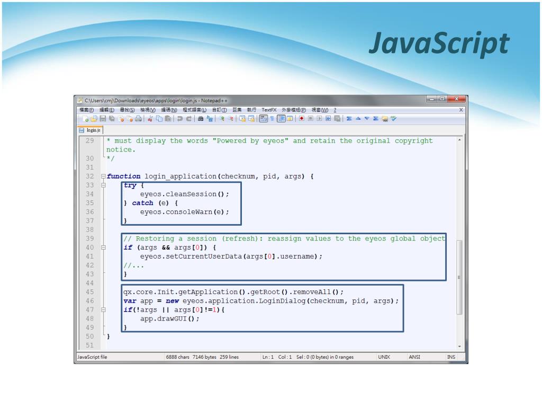Click the Cut scissors icon
The image size is (542, 407).
coord(150,119)
